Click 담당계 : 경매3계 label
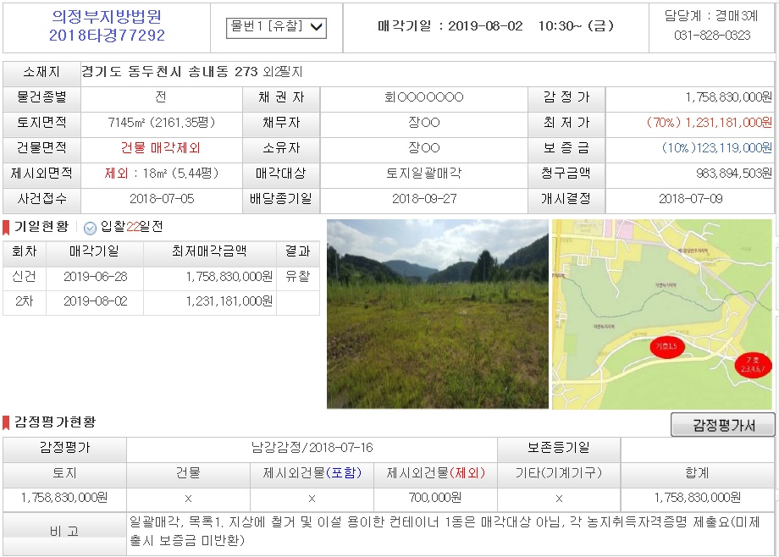This screenshot has height=557, width=779. point(711,16)
